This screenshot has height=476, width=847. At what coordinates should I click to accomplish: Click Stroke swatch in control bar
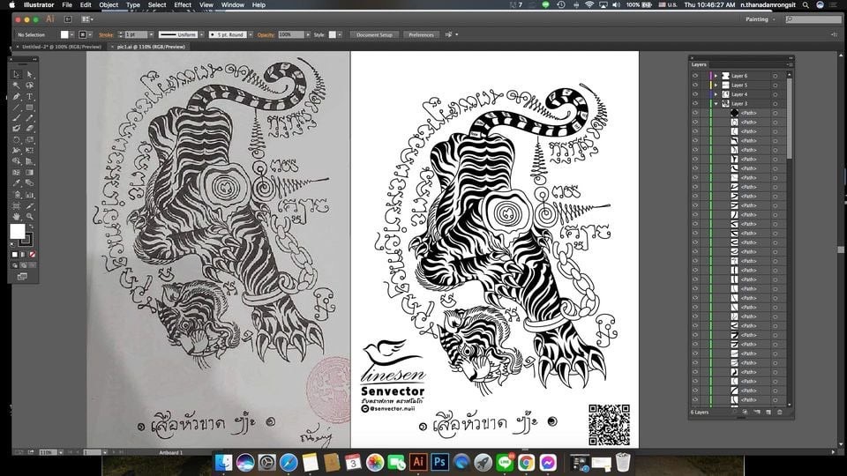coord(82,34)
